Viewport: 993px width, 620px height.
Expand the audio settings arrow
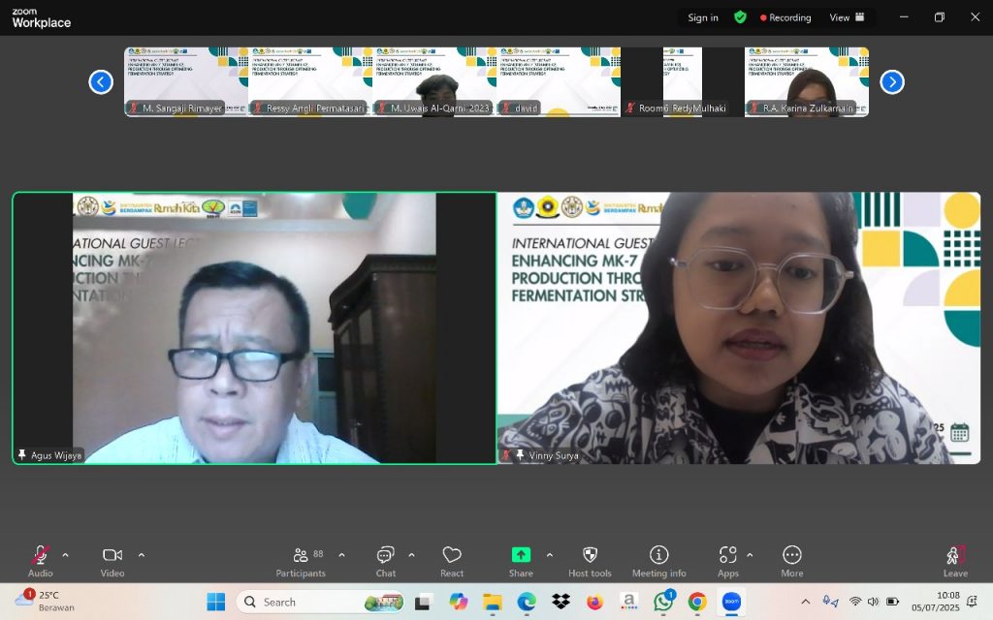(65, 555)
